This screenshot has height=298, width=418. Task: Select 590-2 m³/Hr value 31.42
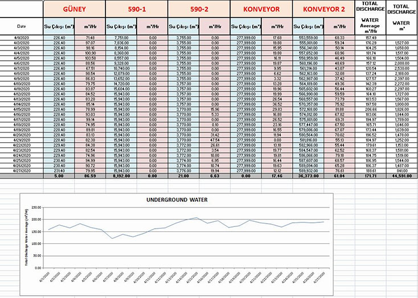pos(215,135)
